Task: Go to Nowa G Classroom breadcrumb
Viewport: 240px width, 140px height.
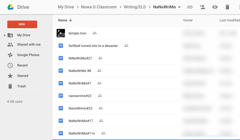Action: click(x=99, y=7)
